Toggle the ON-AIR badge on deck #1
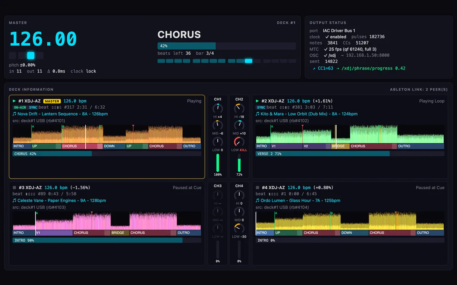This screenshot has height=285, width=457. (19, 108)
